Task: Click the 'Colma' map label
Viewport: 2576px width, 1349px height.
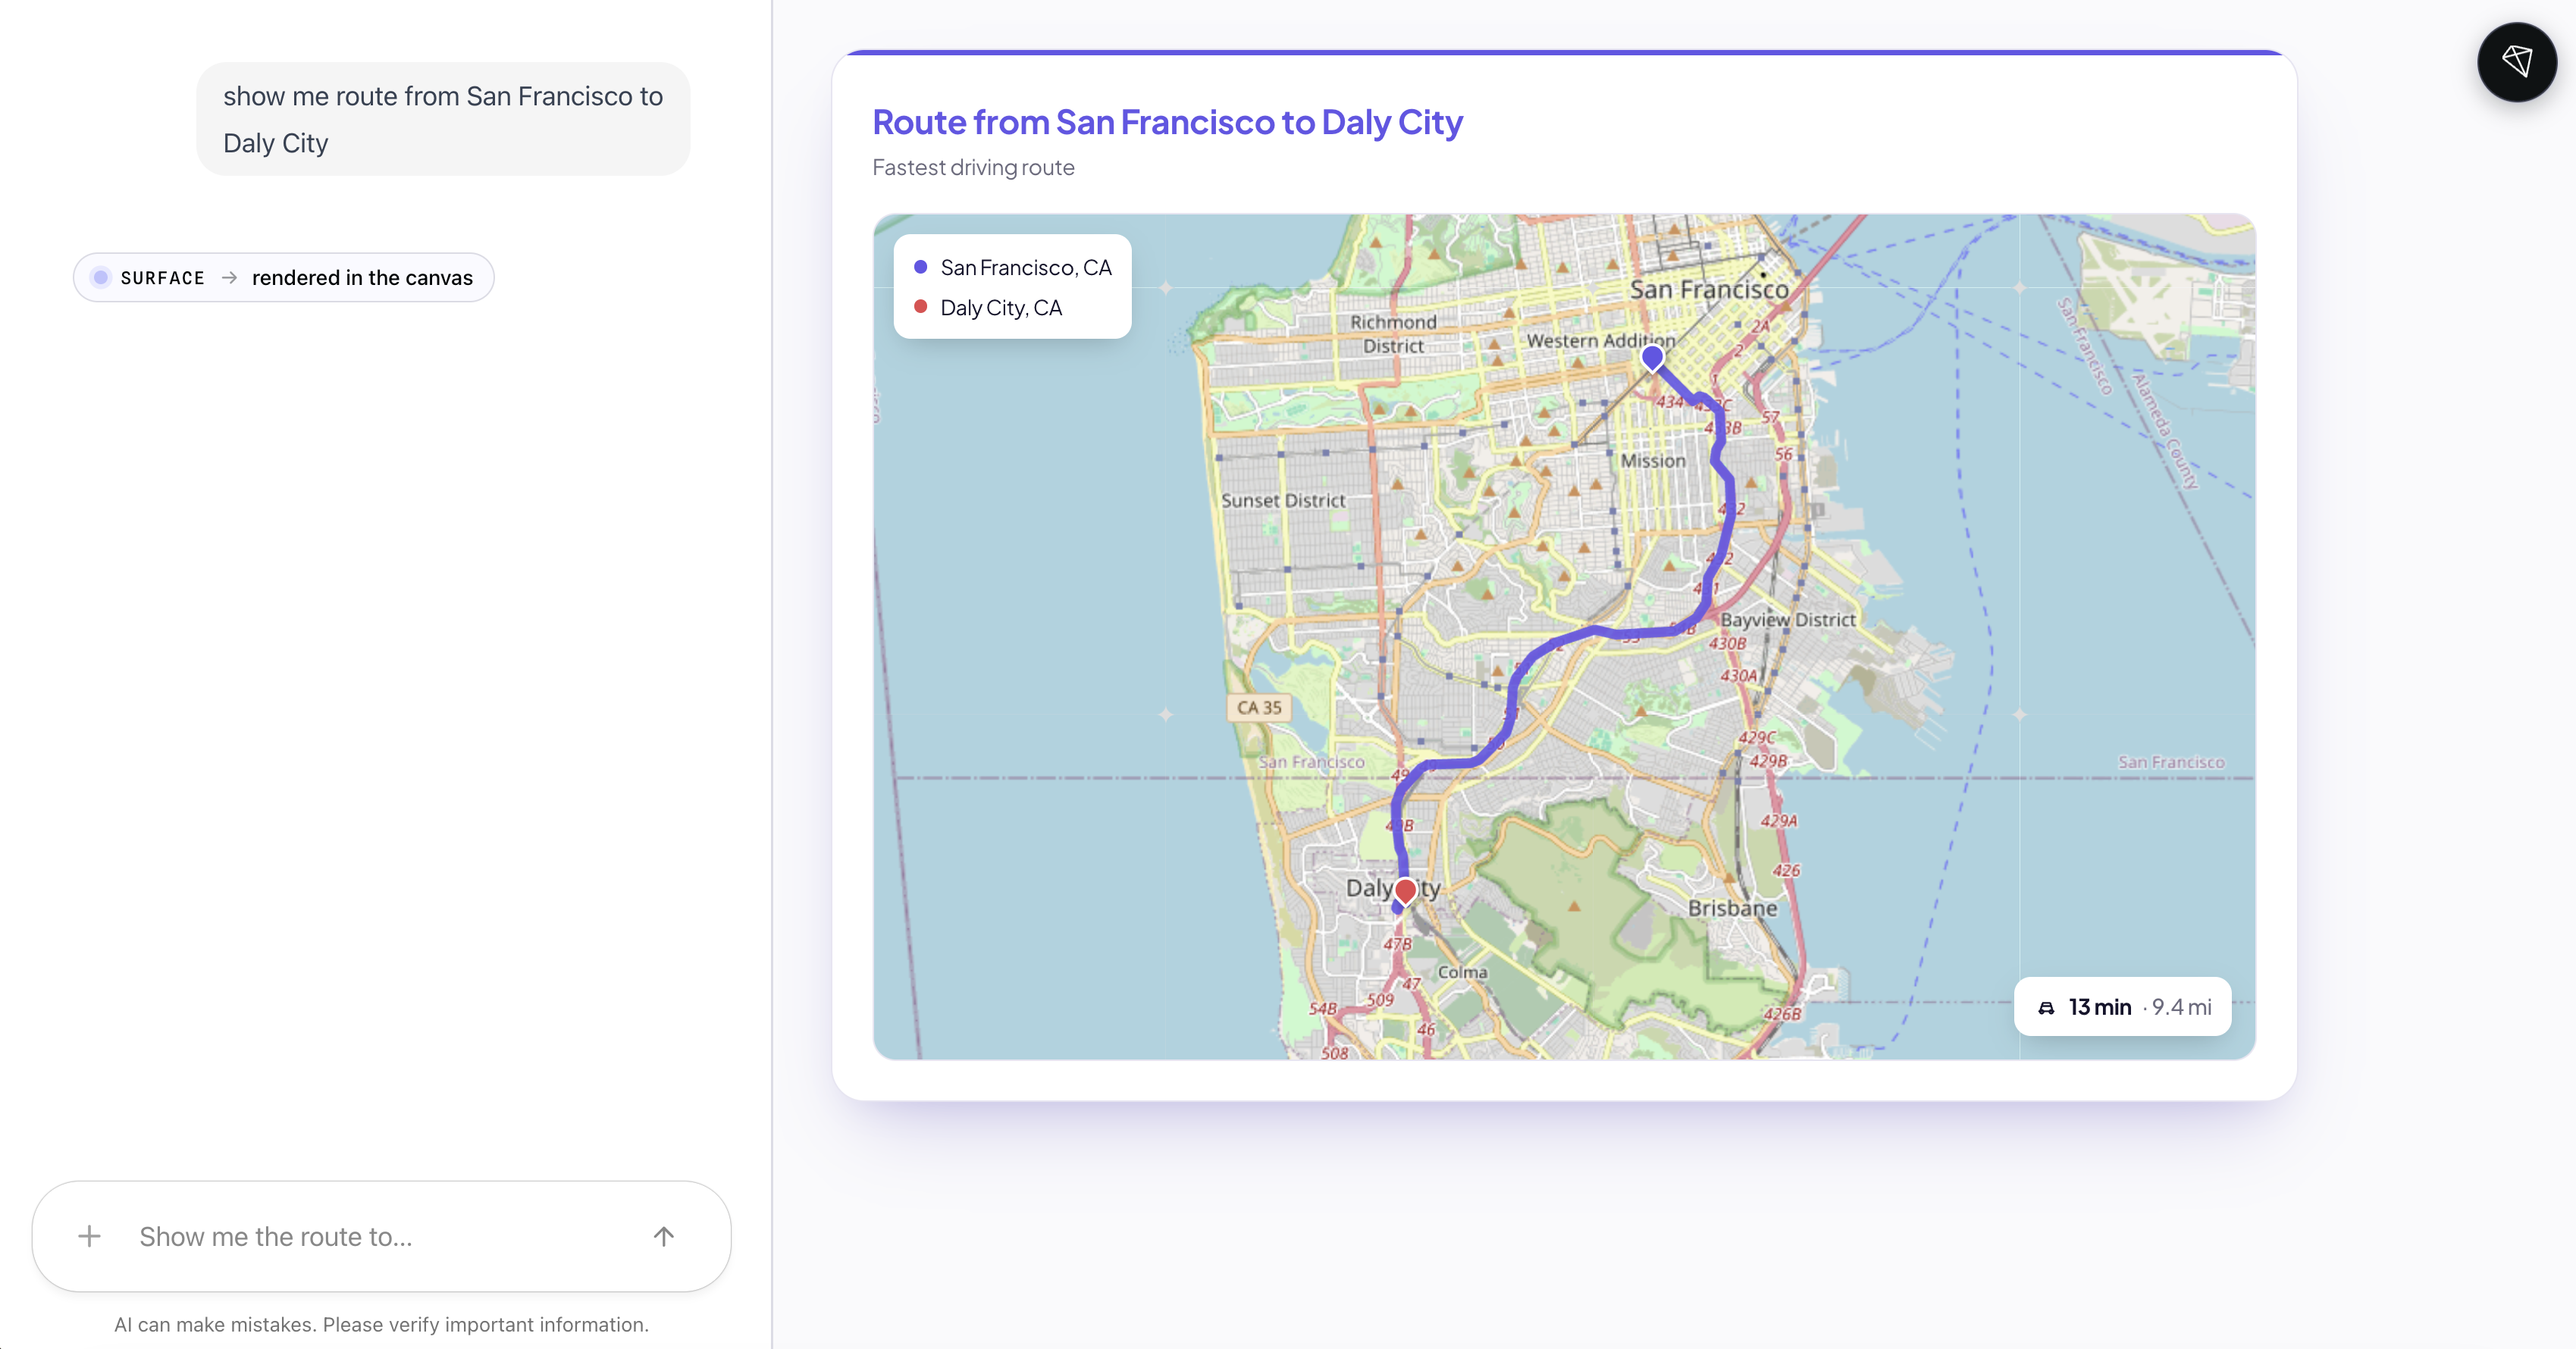Action: 1462,972
